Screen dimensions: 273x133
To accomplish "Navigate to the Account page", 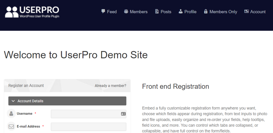I will tap(258, 12).
